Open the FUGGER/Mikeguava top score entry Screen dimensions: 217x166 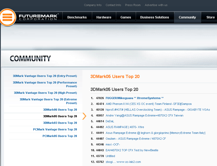click(119, 98)
